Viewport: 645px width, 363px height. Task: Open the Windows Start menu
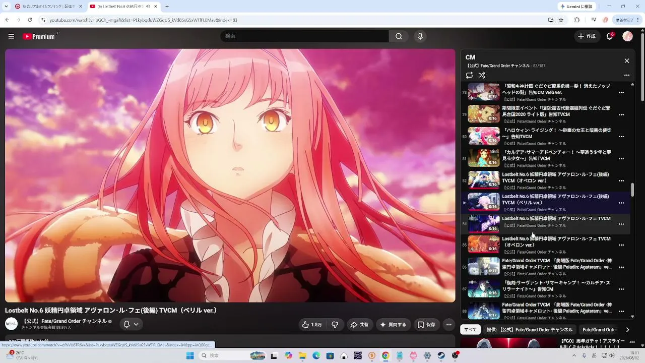point(190,355)
